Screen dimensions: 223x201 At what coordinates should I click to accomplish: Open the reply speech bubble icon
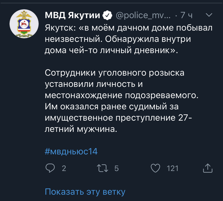pyautogui.click(x=50, y=168)
